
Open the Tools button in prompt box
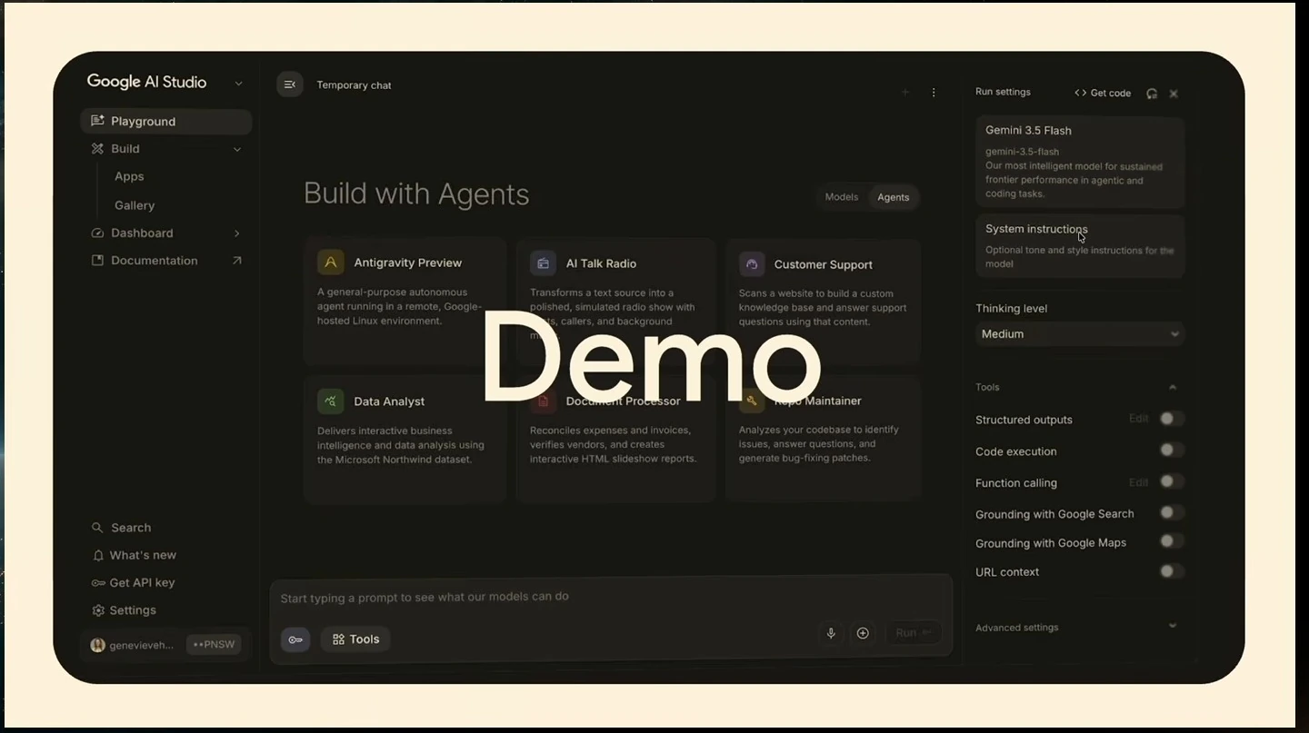point(355,639)
